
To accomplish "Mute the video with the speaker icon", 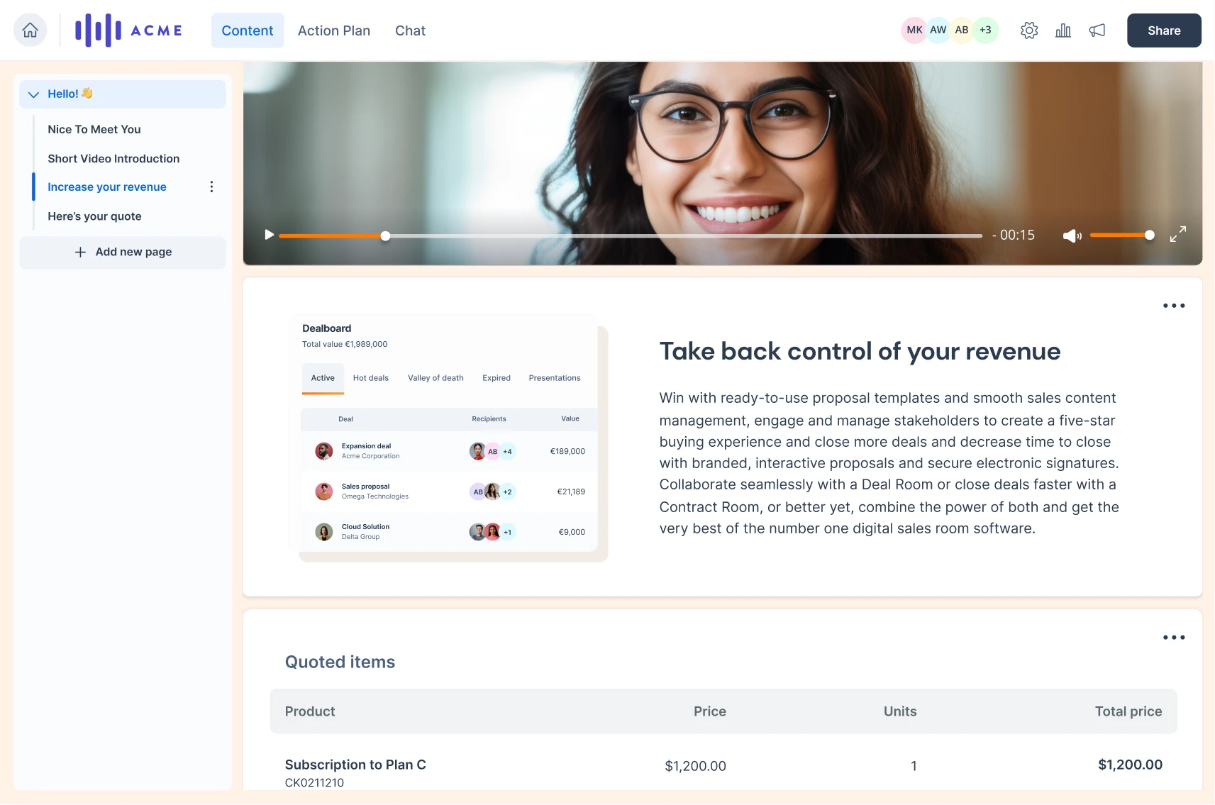I will pyautogui.click(x=1072, y=235).
